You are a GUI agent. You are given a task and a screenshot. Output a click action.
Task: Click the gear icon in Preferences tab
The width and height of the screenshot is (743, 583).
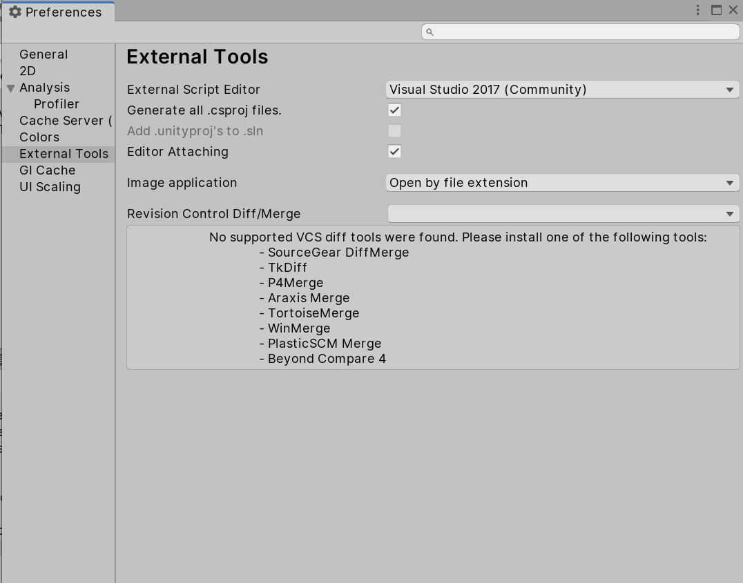pos(15,12)
